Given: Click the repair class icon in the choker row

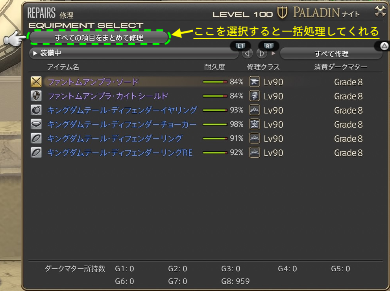Looking at the screenshot, I should [255, 124].
